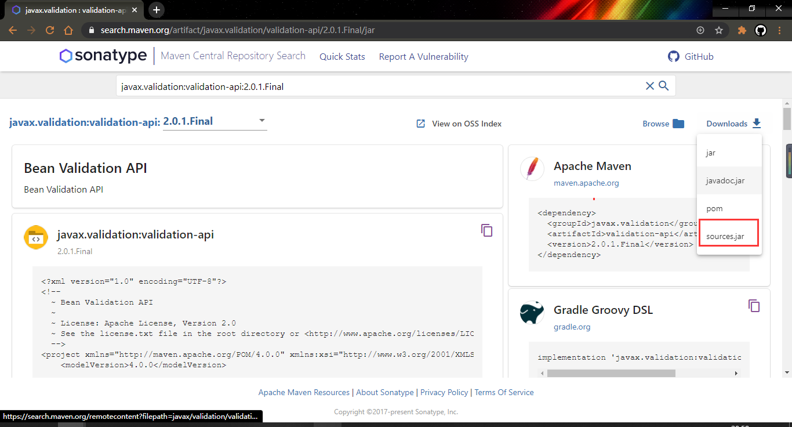Select javadoc.jar from the Downloads menu
The image size is (792, 427).
[x=729, y=180]
